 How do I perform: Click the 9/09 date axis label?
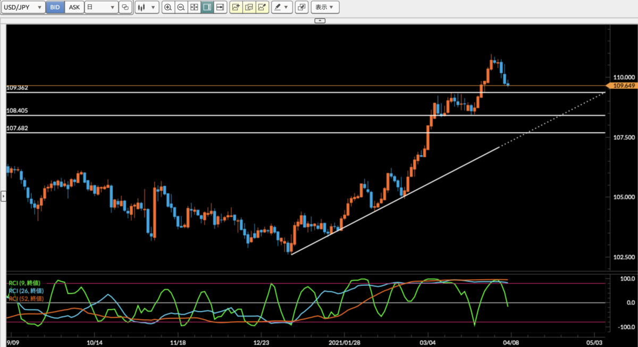[x=13, y=342]
